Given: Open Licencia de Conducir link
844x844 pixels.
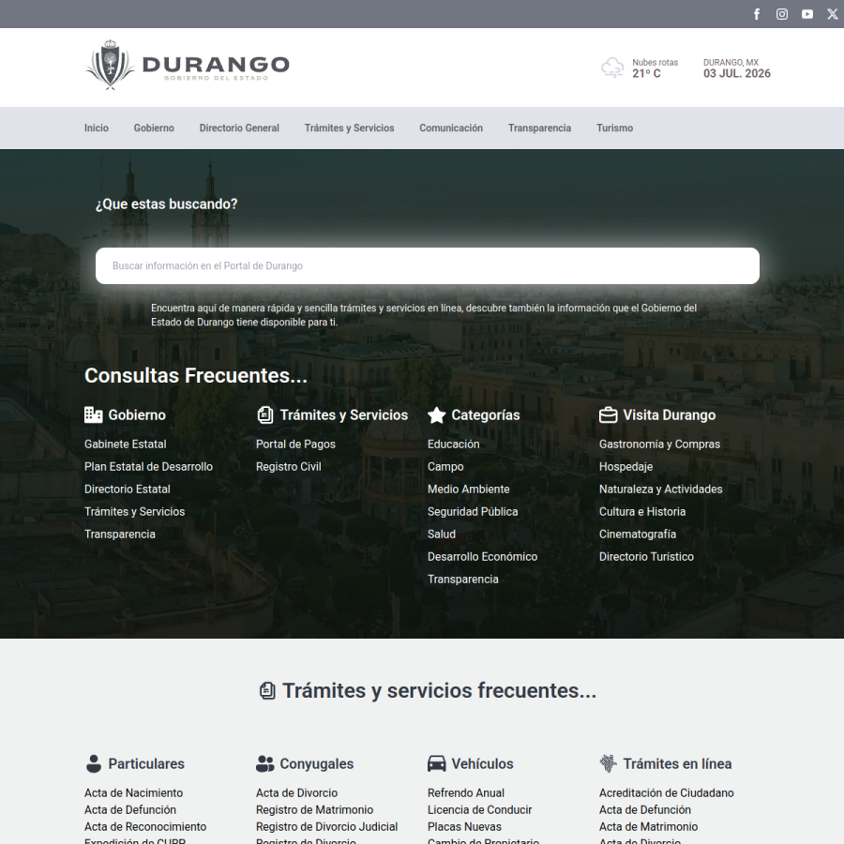Looking at the screenshot, I should click(479, 810).
